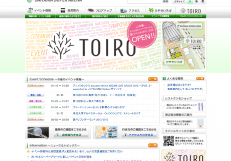The image size is (231, 161).
Task: Click the Saitama Super Arena logo
Action: point(54,1)
